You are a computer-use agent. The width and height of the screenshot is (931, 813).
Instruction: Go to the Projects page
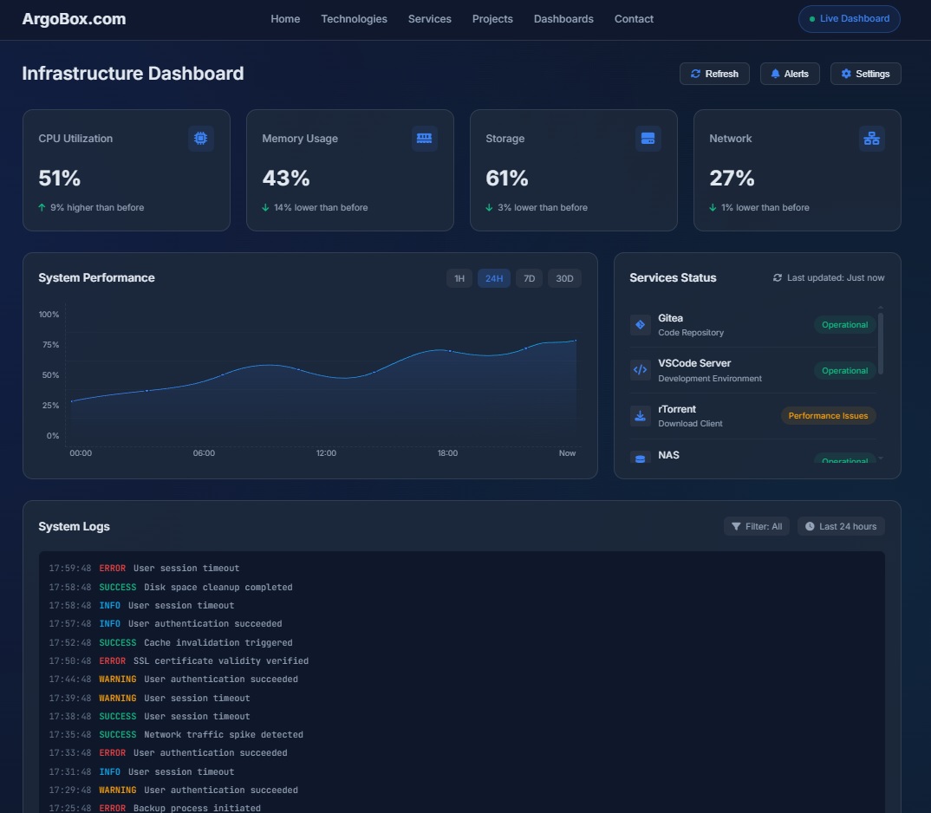pyautogui.click(x=492, y=18)
